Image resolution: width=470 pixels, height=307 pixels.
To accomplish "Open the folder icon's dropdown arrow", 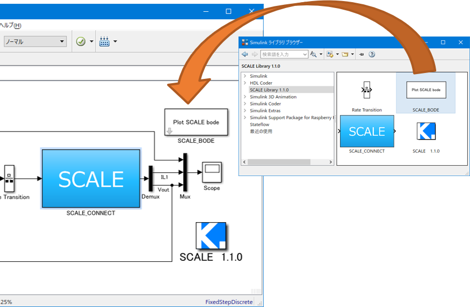I will pos(352,54).
